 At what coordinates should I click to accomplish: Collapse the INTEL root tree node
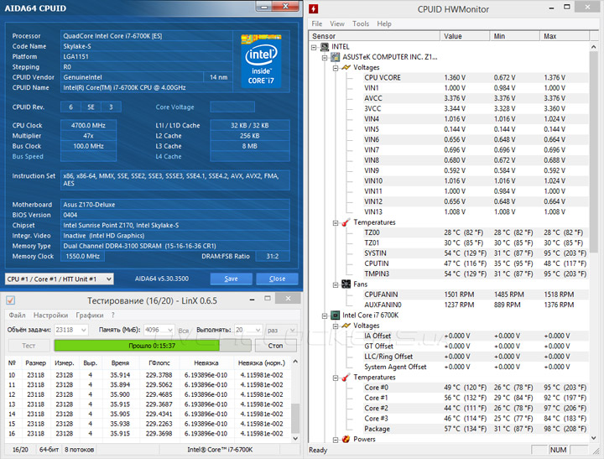(314, 47)
